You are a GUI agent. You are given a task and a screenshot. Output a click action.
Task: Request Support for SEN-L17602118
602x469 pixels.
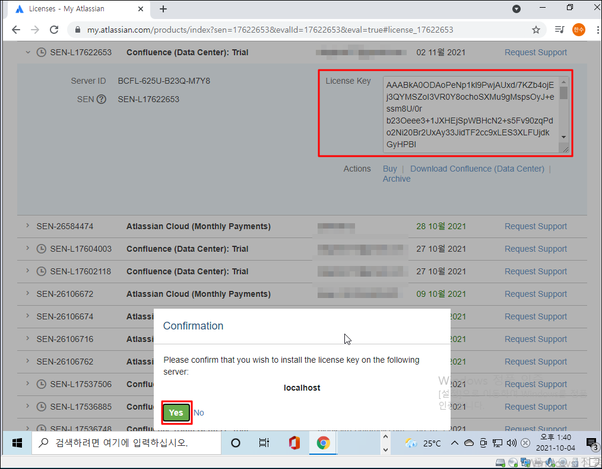(536, 271)
